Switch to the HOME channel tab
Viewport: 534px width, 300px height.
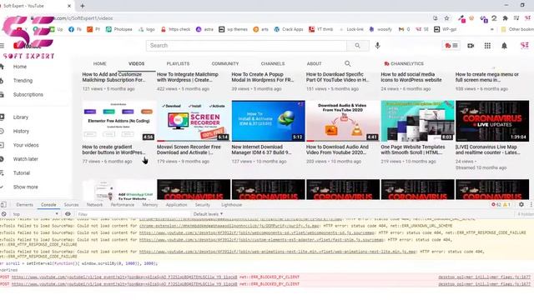pos(100,63)
